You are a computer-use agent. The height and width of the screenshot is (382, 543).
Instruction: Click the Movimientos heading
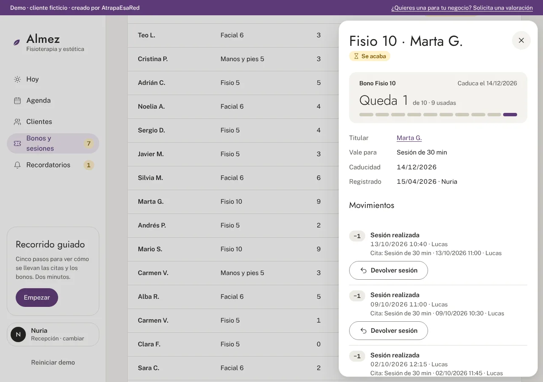click(372, 205)
